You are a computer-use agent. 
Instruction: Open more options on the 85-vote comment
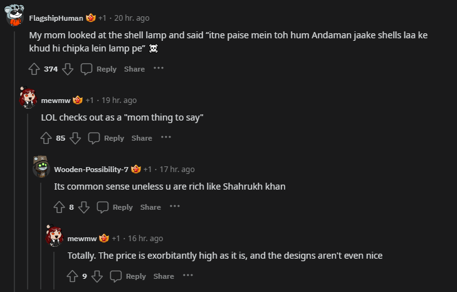pos(165,137)
